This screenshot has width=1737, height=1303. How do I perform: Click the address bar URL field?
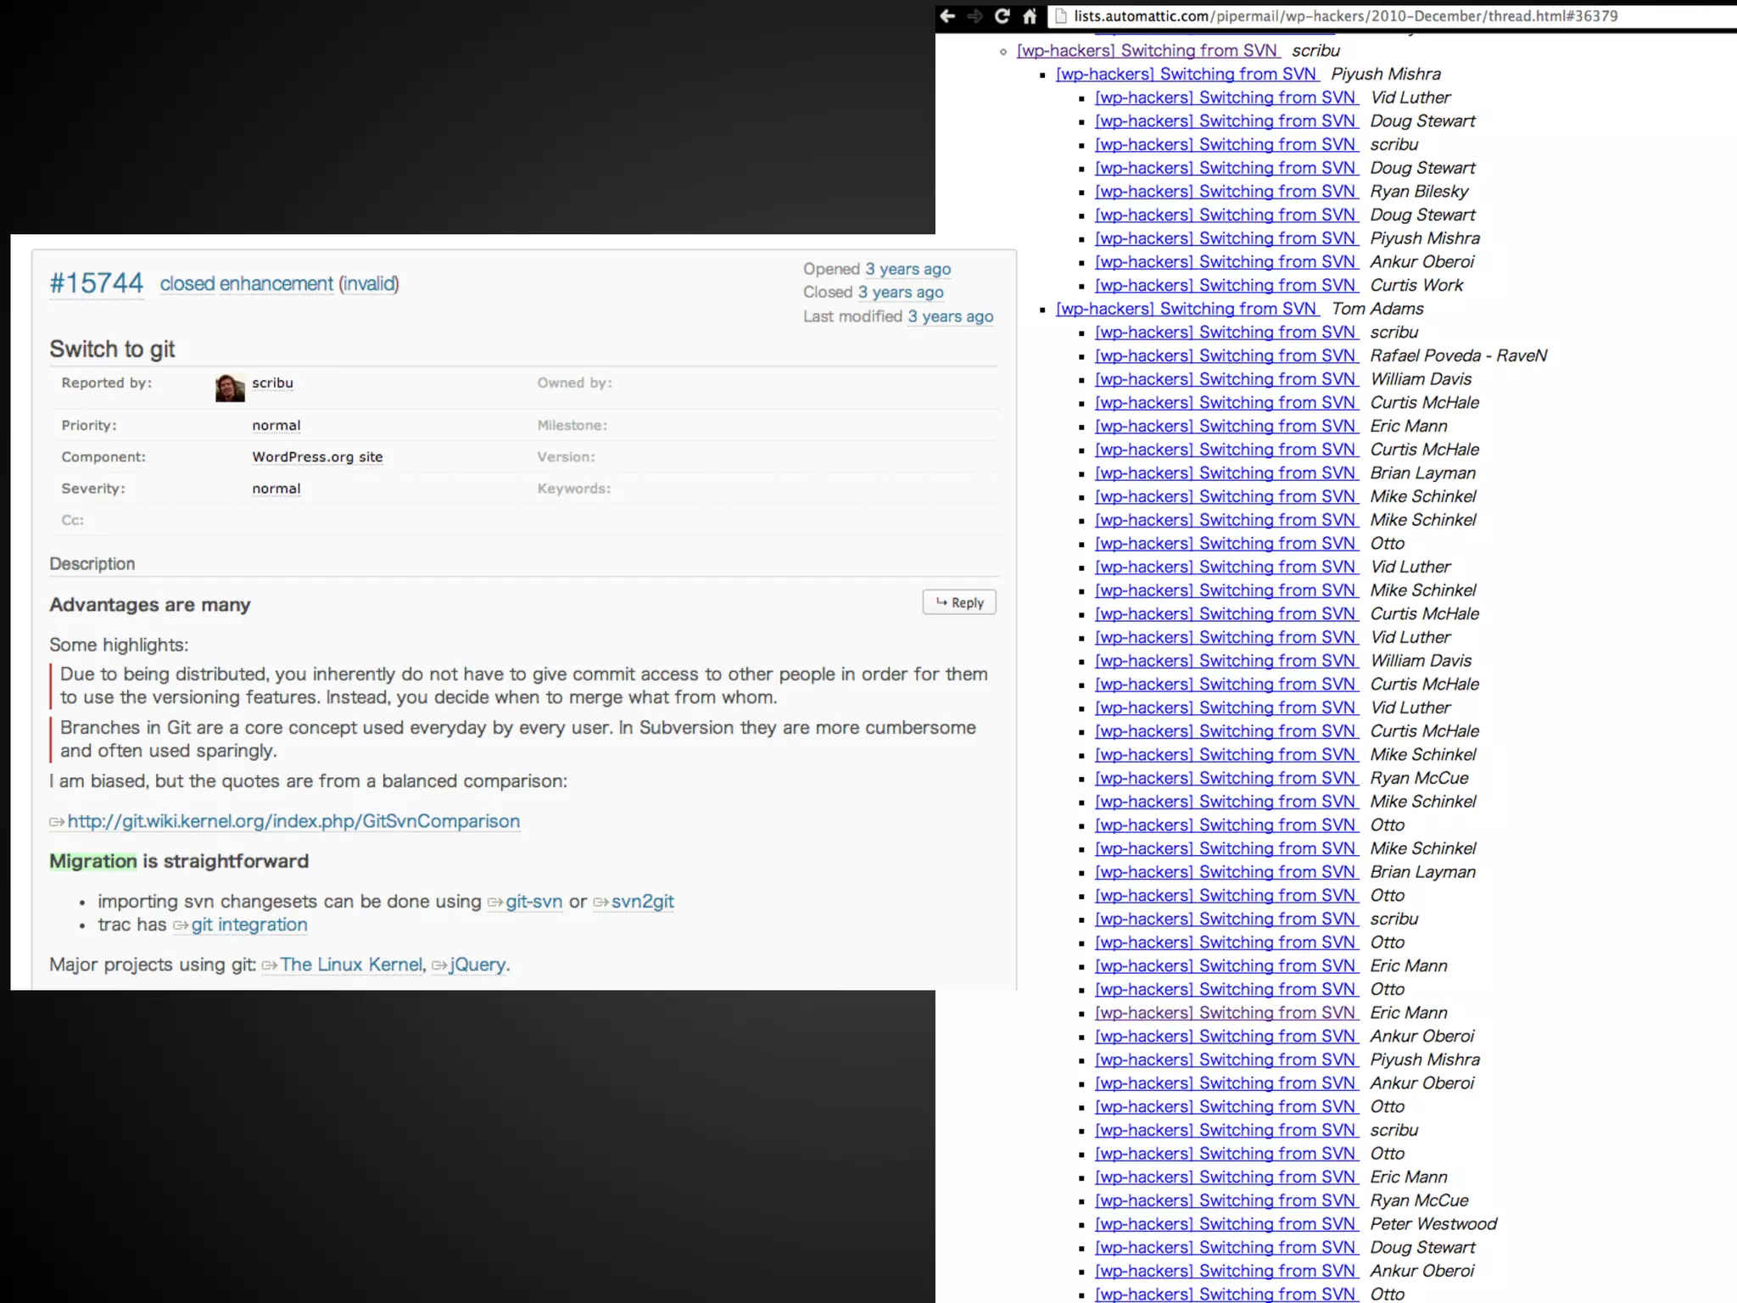click(x=1345, y=16)
